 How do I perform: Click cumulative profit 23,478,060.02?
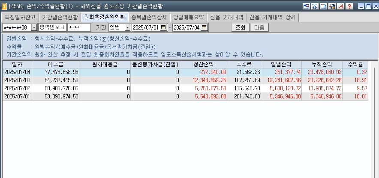click(x=325, y=72)
